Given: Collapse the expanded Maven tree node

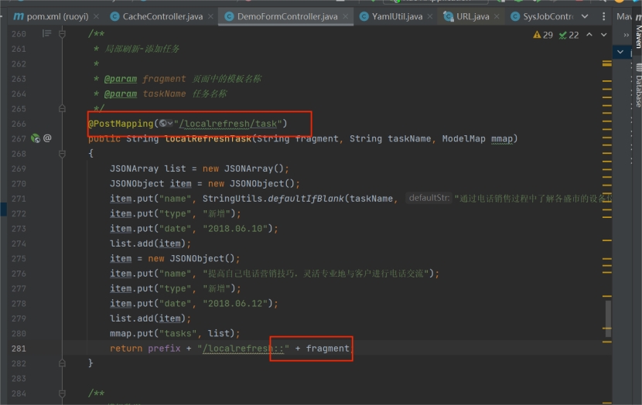Looking at the screenshot, I should coord(620,52).
